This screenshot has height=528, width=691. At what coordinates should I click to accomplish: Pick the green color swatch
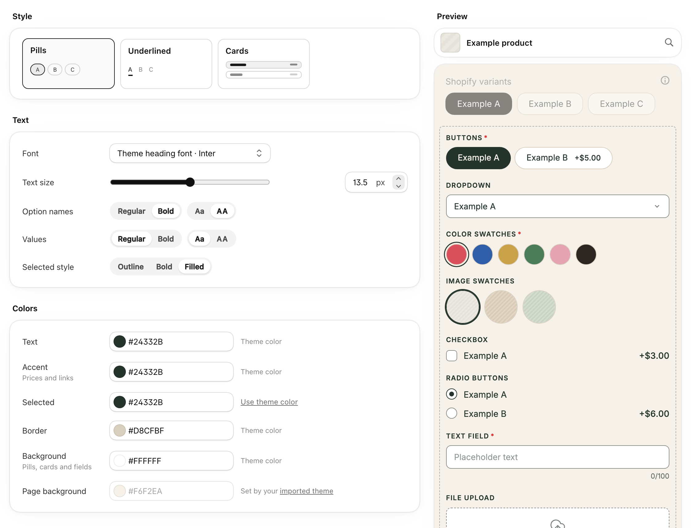pyautogui.click(x=534, y=254)
